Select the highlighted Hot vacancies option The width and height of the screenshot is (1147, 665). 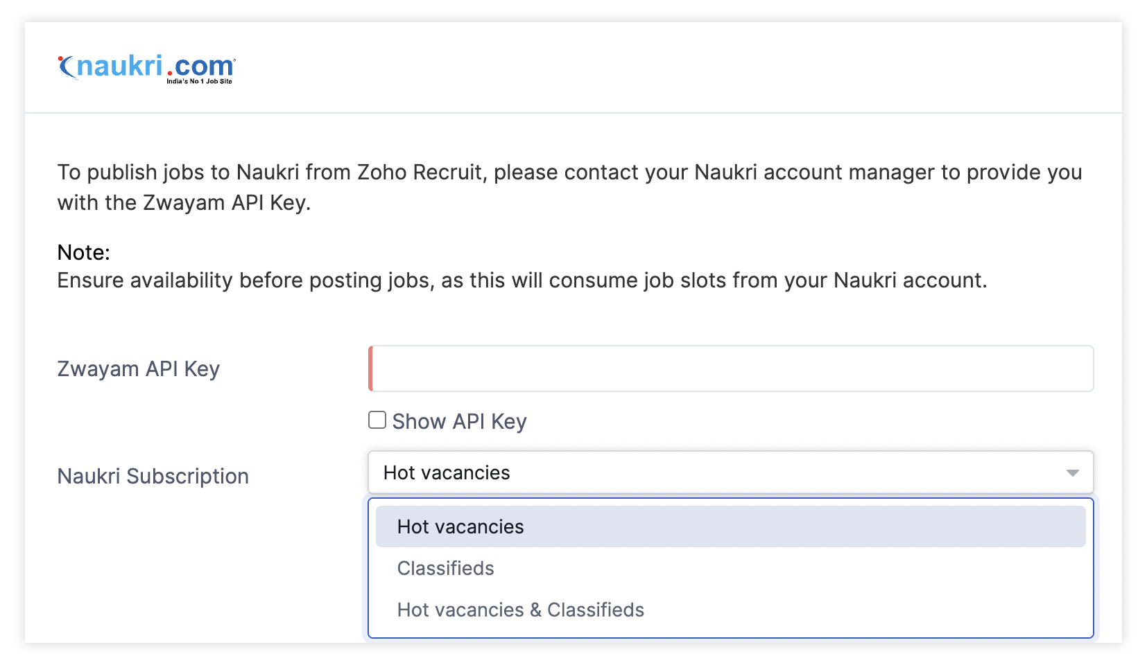460,526
